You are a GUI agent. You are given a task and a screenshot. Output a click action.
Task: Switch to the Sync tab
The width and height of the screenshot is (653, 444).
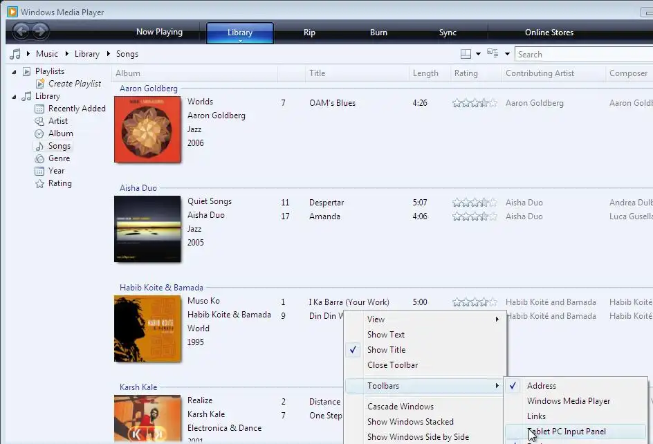(x=448, y=32)
